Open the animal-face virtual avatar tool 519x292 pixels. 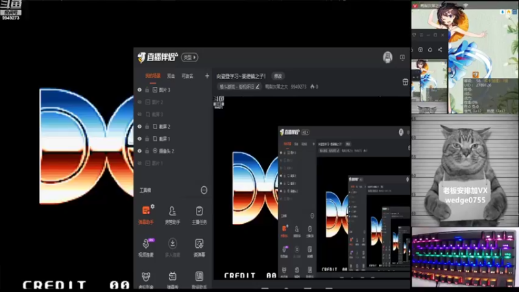pos(145,280)
